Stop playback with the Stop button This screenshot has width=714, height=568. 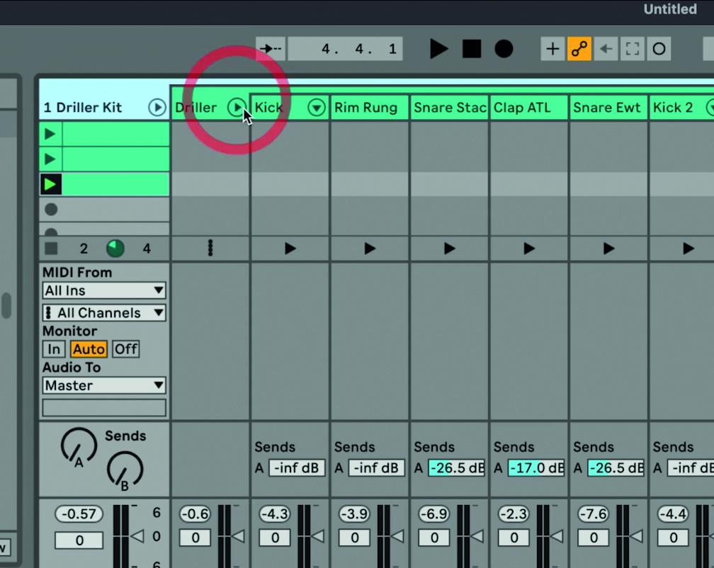pyautogui.click(x=472, y=49)
